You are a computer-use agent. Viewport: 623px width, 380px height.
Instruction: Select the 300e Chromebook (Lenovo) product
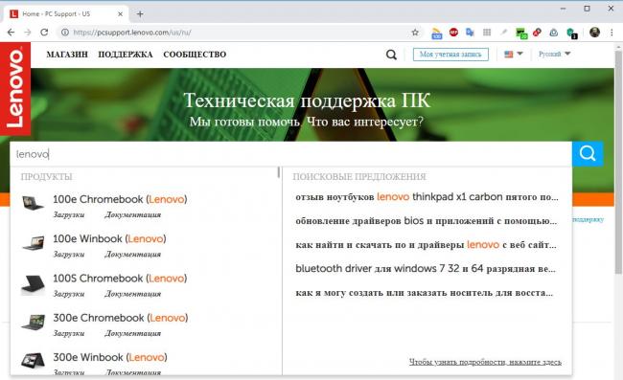[121, 318]
